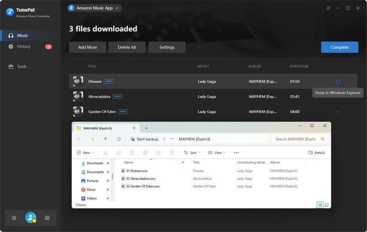Click the Search MAYHEM [Explicit] field
367x232 pixels.
[x=296, y=139]
